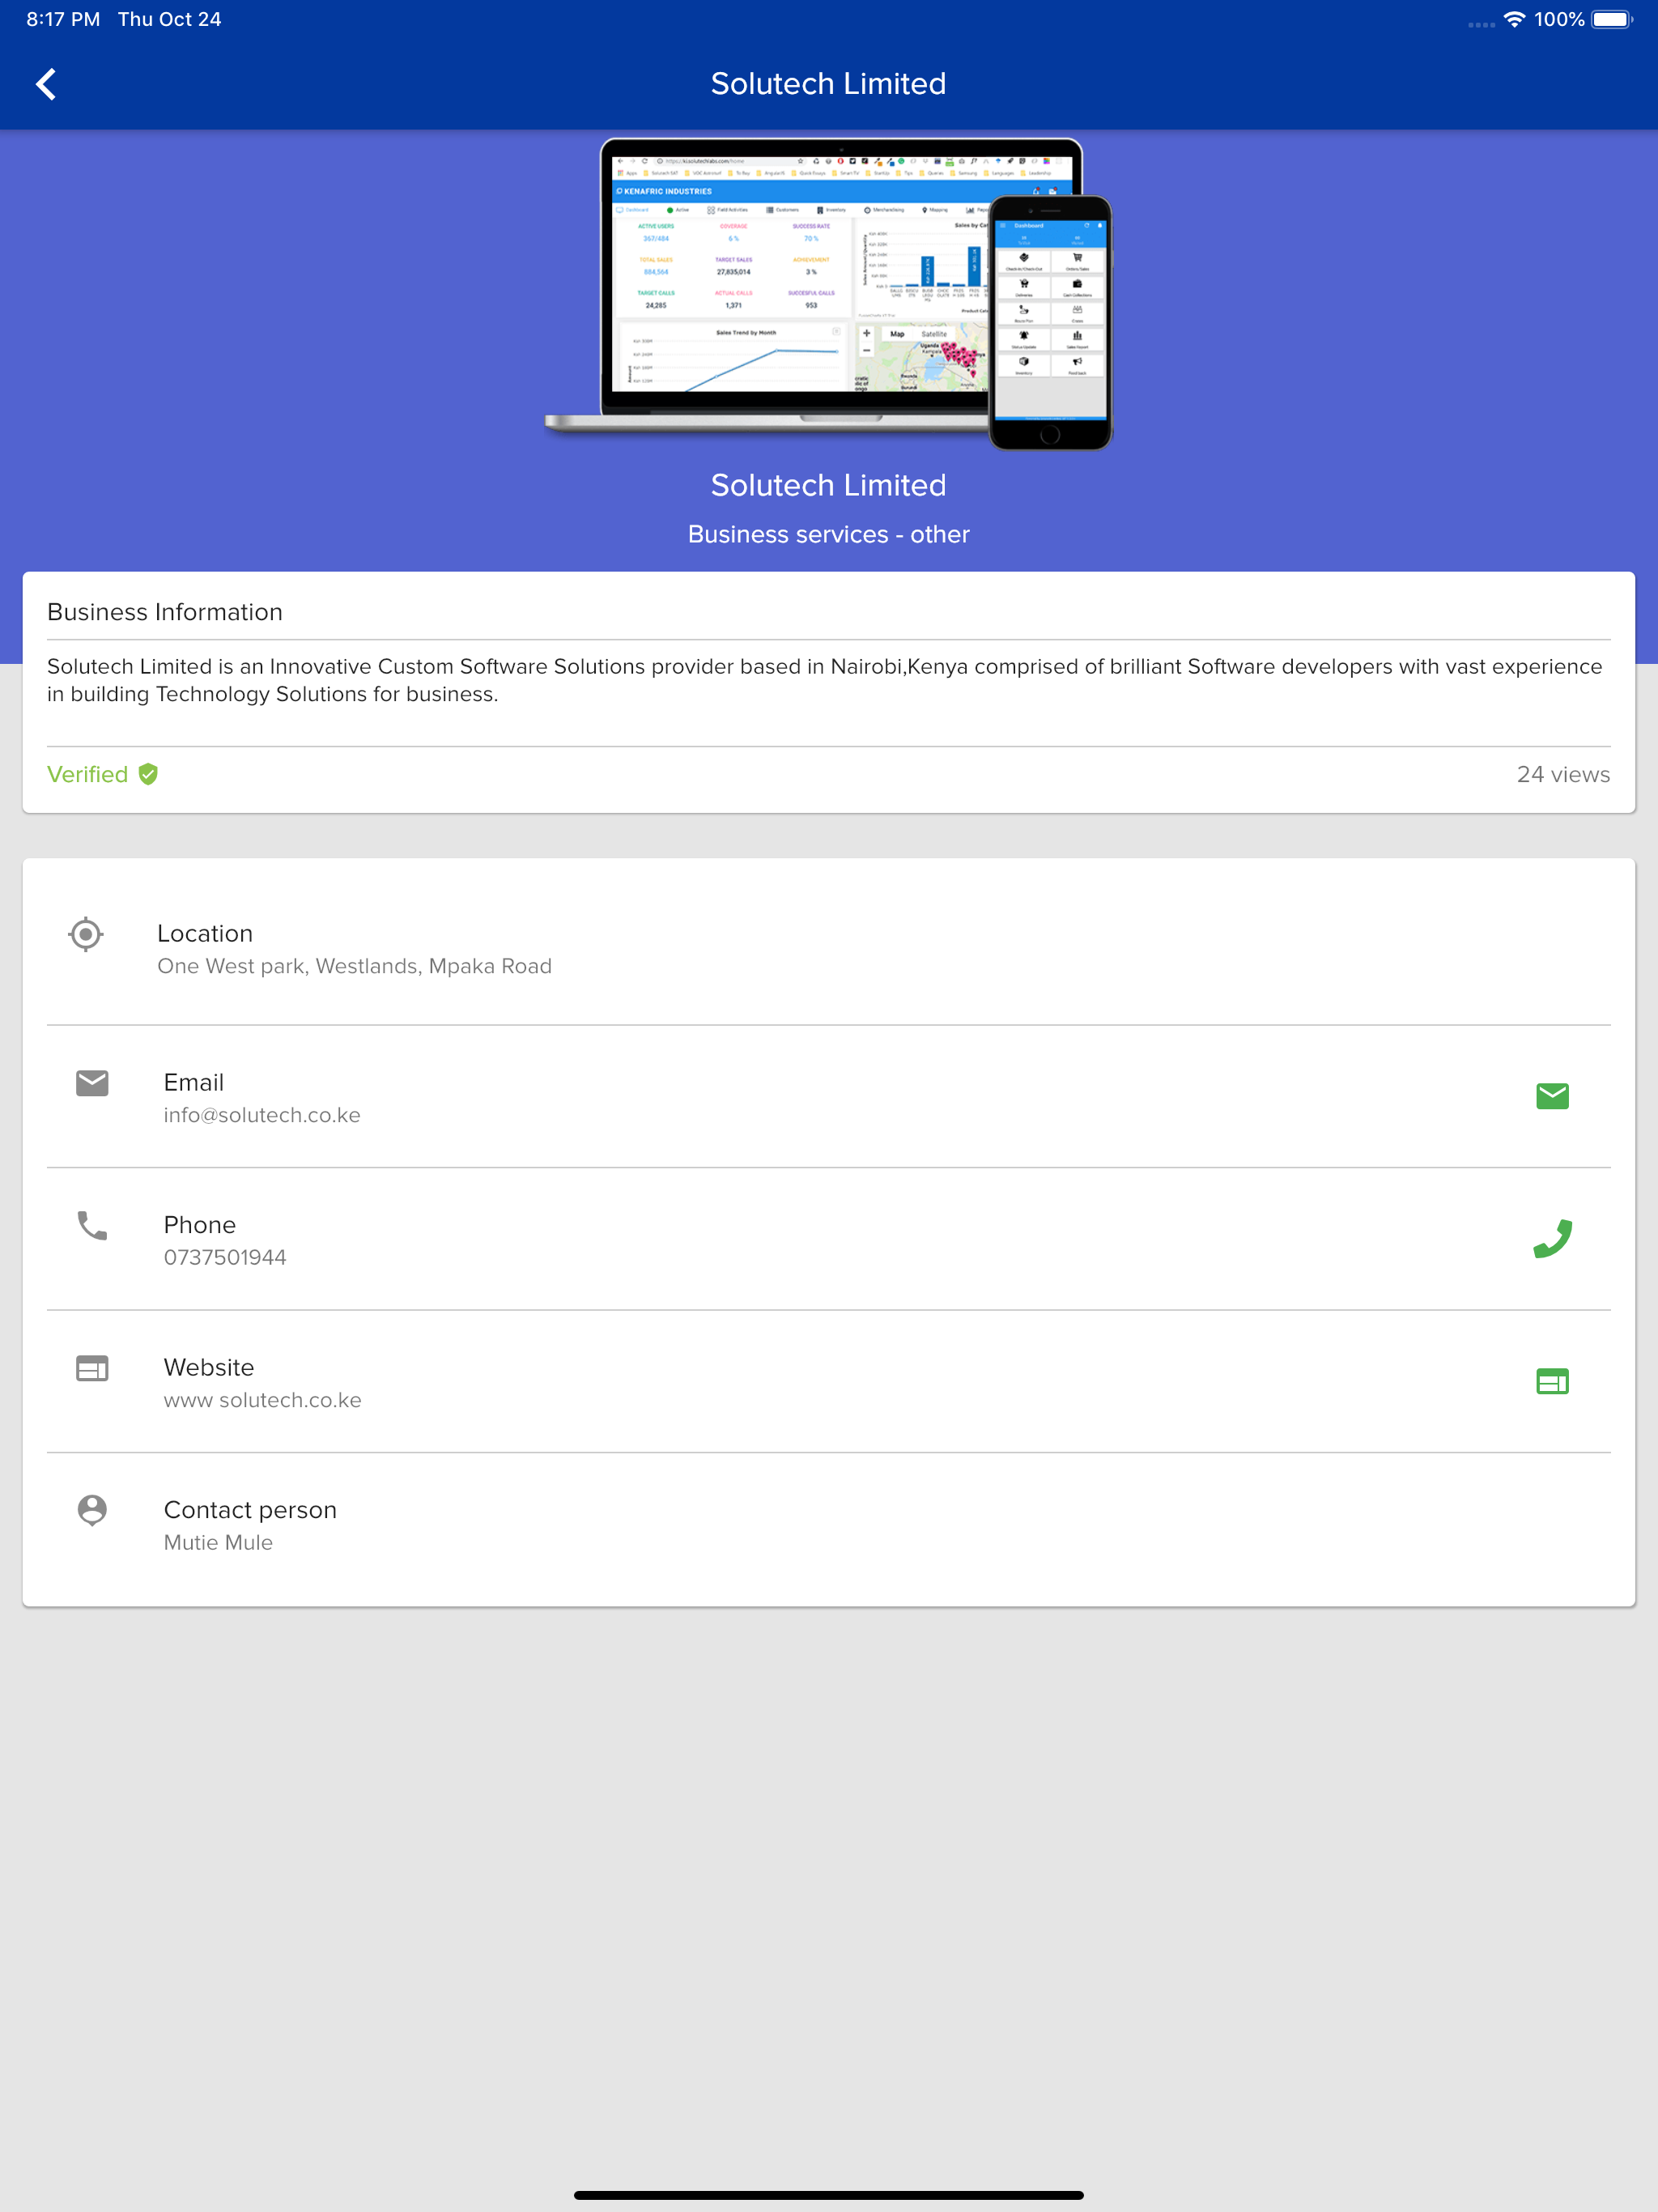This screenshot has height=2212, width=1658.
Task: Tap the Location label
Action: point(205,933)
